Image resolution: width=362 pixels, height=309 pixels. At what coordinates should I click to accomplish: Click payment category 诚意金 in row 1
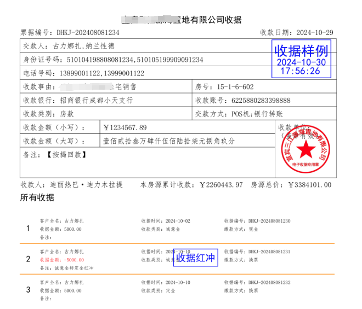(x=173, y=229)
